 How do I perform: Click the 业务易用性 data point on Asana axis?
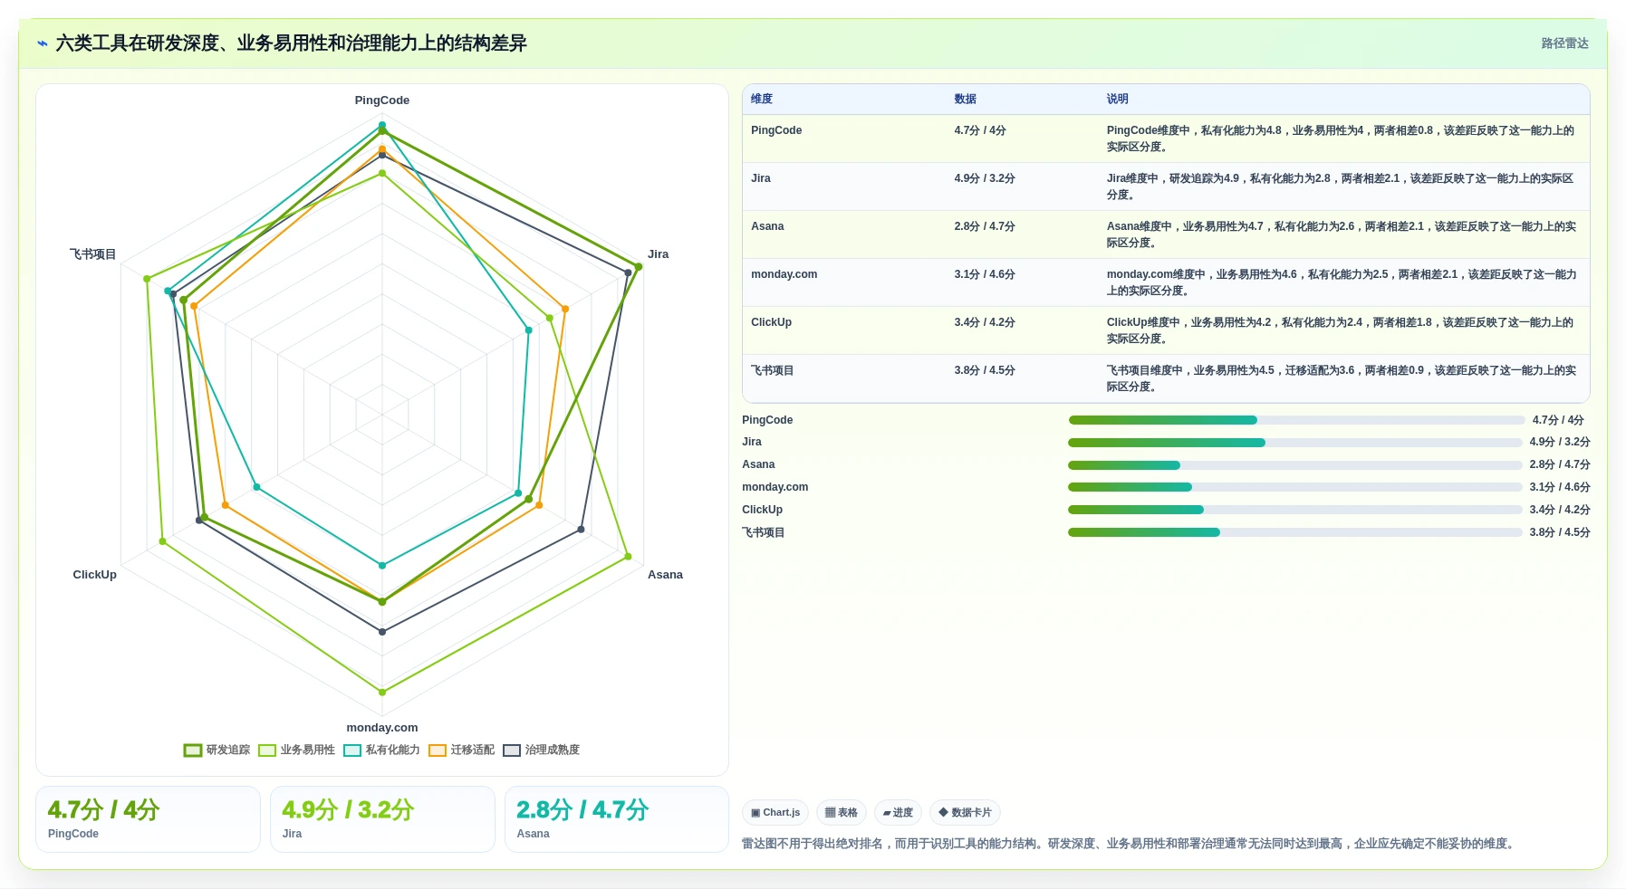[628, 557]
